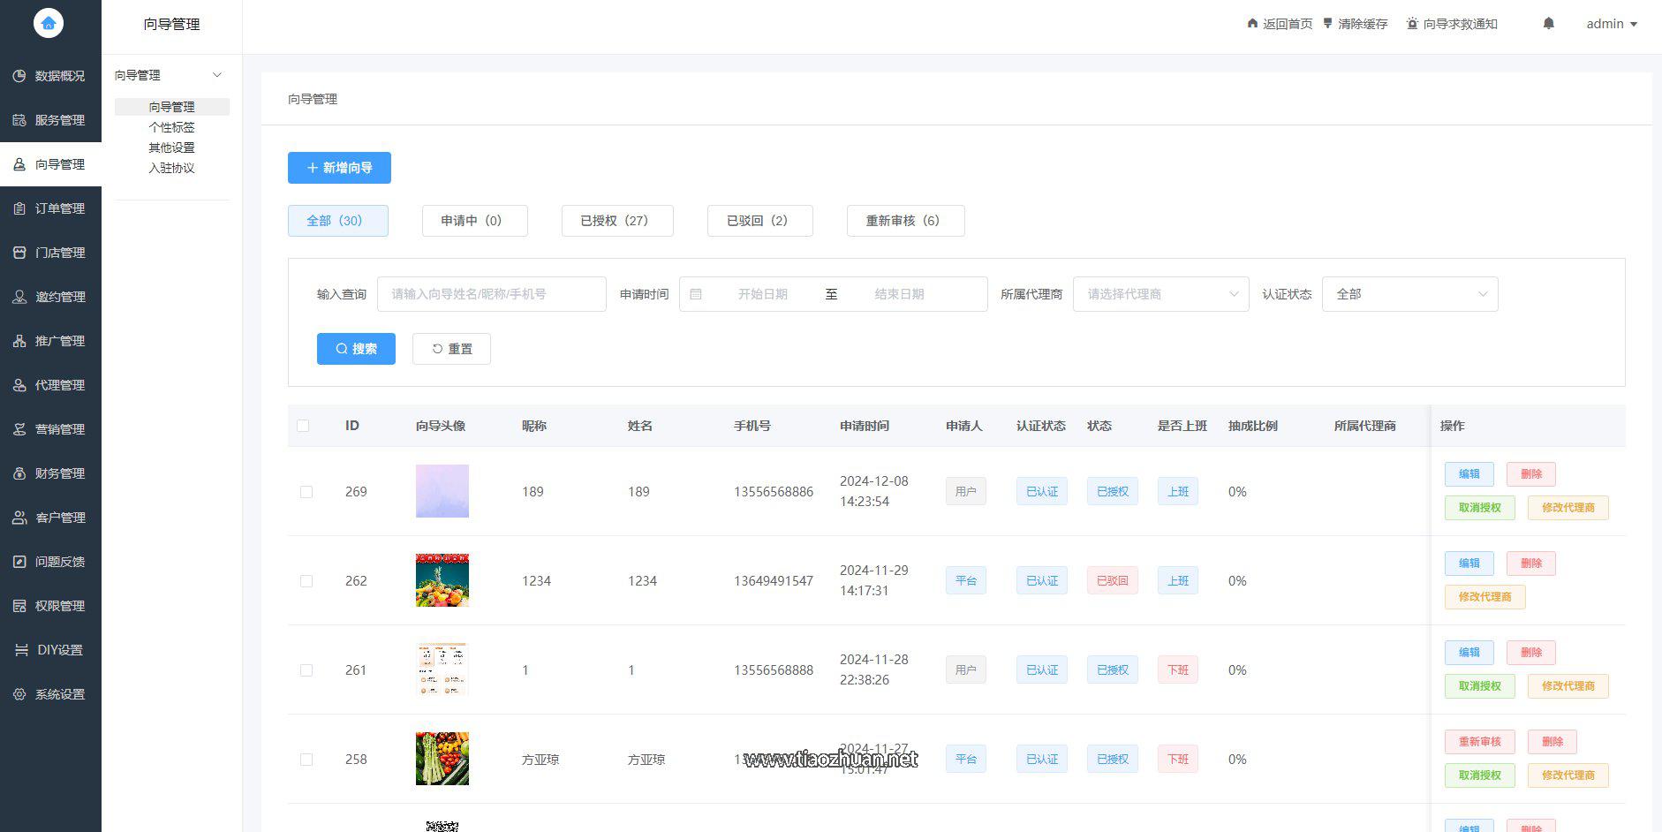Check the checkbox for row ID 269
Screen dimensions: 1662x832
(x=306, y=492)
